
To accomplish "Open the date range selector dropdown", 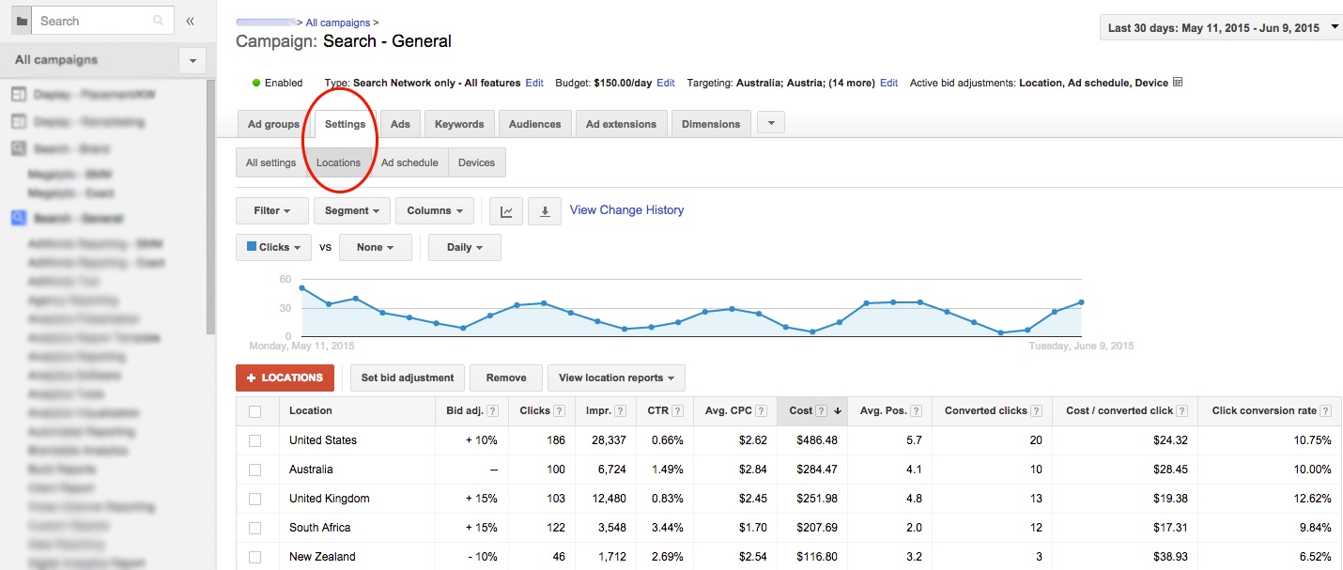I will [x=1219, y=27].
